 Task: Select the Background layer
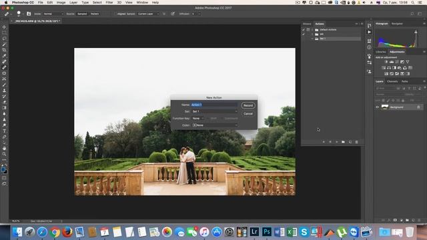tap(398, 107)
